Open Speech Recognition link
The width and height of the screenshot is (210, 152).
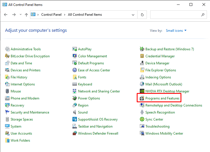160,112
